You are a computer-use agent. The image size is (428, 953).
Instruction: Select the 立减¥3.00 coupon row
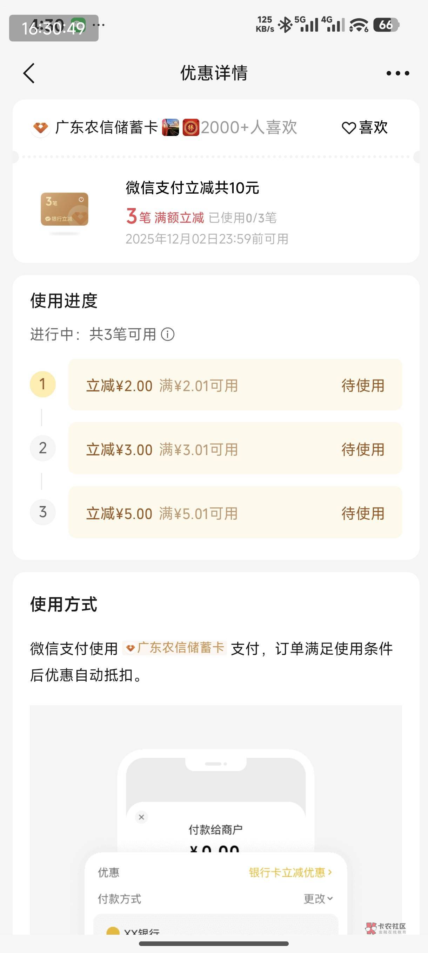(235, 449)
